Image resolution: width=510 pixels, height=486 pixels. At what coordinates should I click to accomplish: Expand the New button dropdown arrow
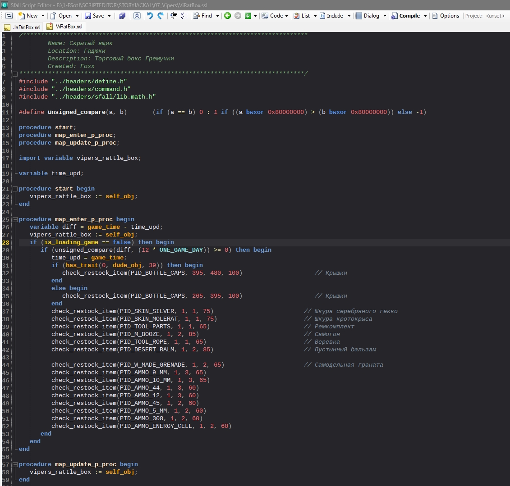(x=42, y=16)
